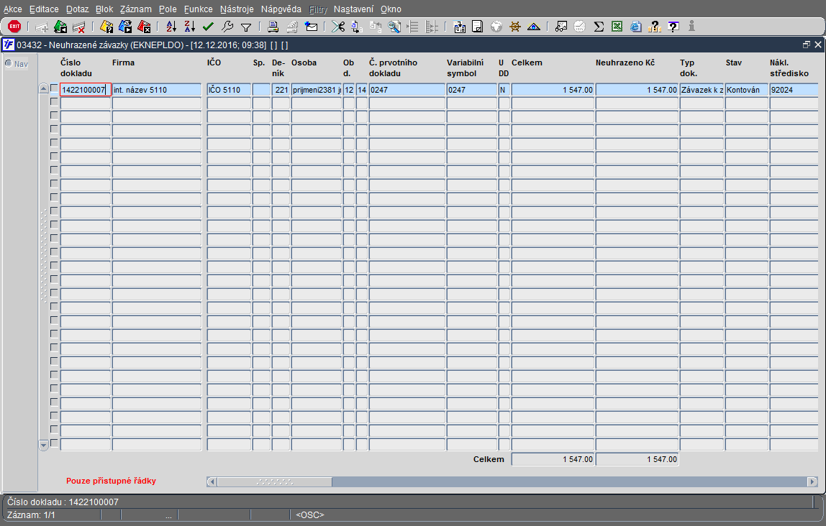The width and height of the screenshot is (826, 526).
Task: Click the envelope mail icon
Action: point(312,27)
